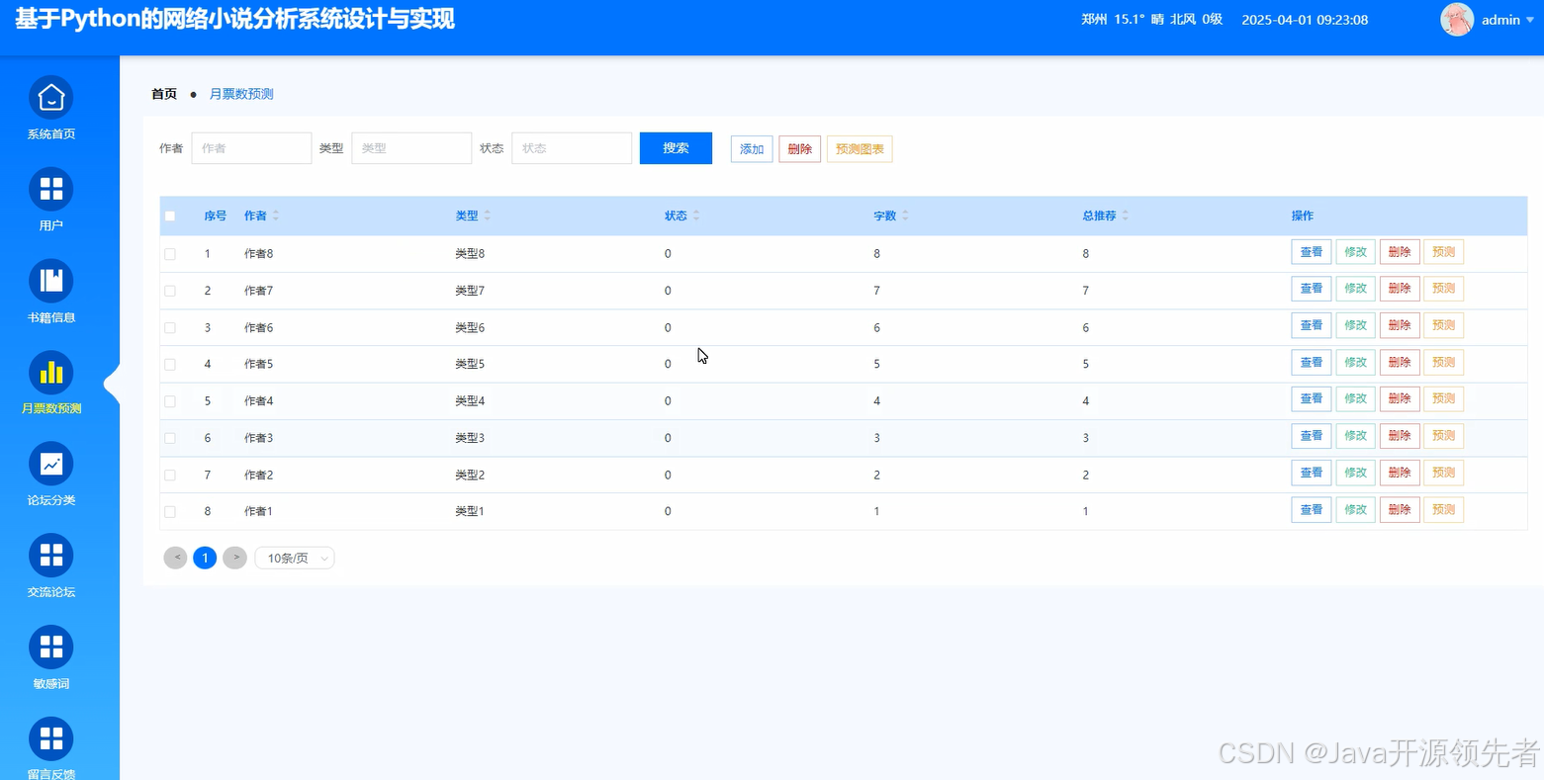Click inside the 作者 search input field

pos(251,147)
